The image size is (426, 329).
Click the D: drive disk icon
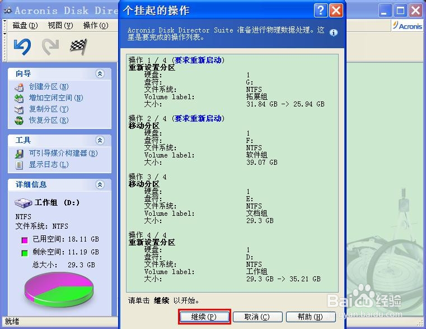pos(24,203)
